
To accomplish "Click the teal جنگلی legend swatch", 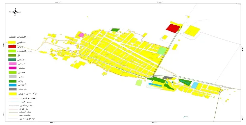I will point(12,59).
